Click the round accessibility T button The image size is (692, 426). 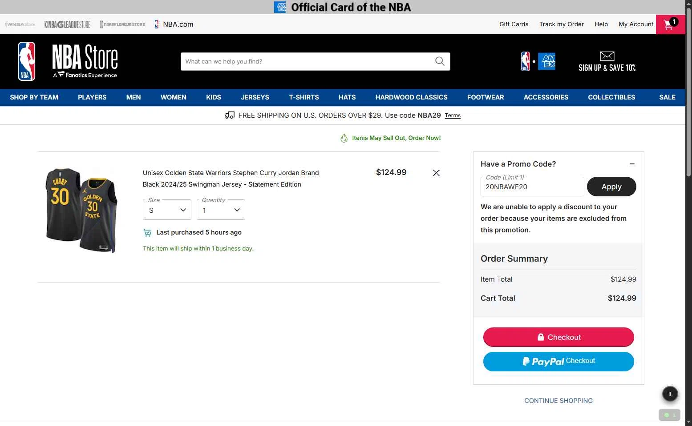click(x=670, y=394)
